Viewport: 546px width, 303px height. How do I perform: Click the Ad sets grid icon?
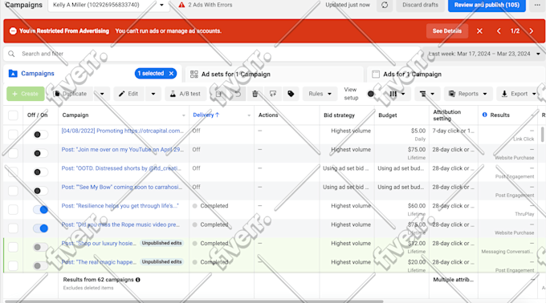[x=194, y=74]
